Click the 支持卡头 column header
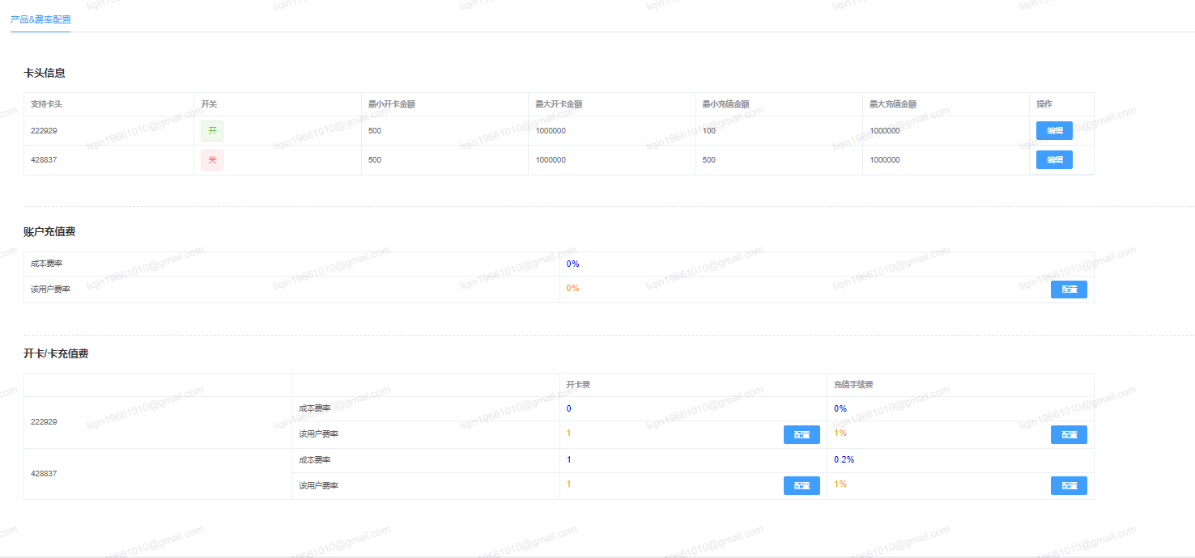The image size is (1195, 558). point(46,104)
